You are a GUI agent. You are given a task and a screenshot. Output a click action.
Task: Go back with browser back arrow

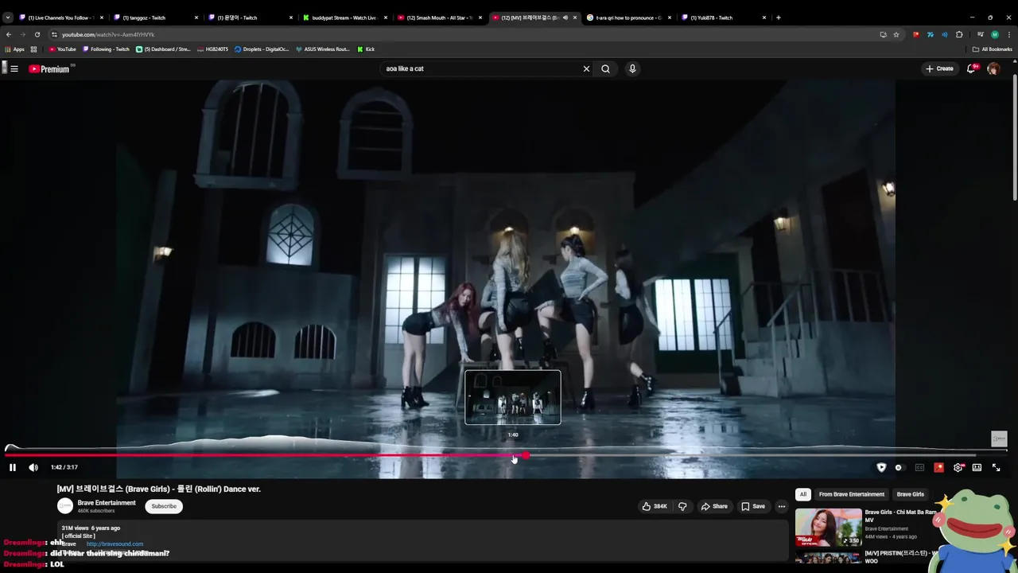pos(9,34)
